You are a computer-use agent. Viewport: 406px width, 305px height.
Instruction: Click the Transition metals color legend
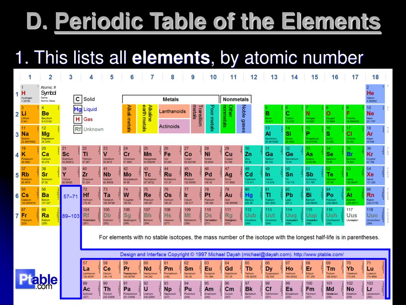[x=197, y=119]
